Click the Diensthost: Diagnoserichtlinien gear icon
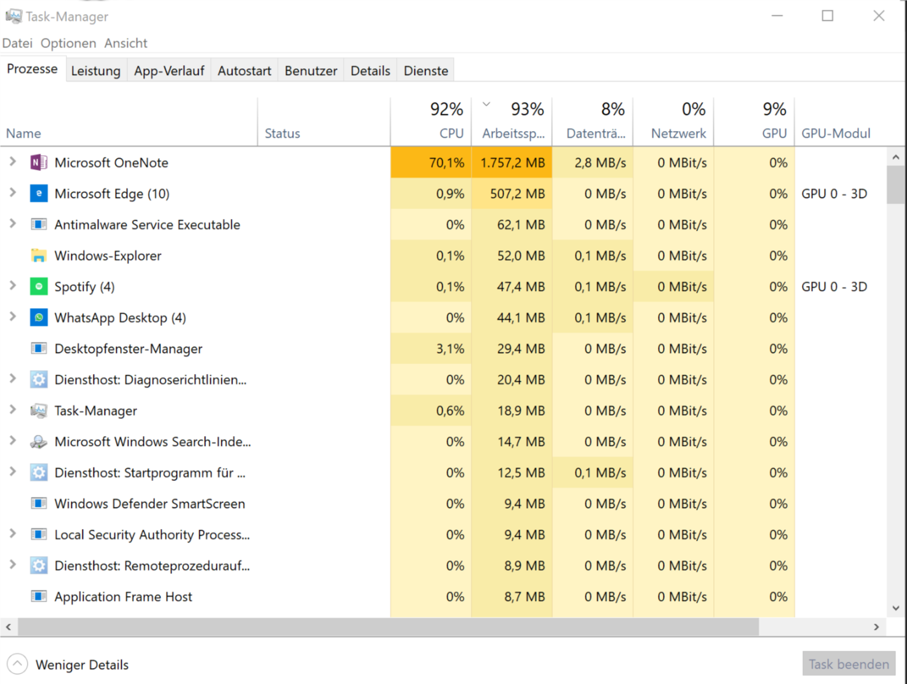This screenshot has height=684, width=907. coord(39,380)
